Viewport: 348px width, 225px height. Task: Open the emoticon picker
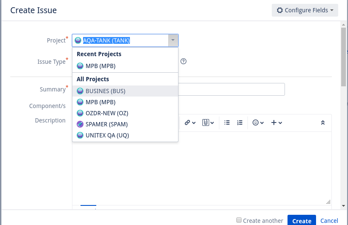[x=258, y=122]
